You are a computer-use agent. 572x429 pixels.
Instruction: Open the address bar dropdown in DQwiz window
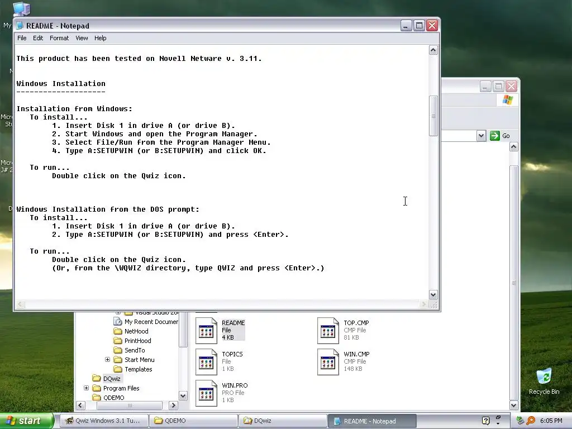tap(481, 136)
